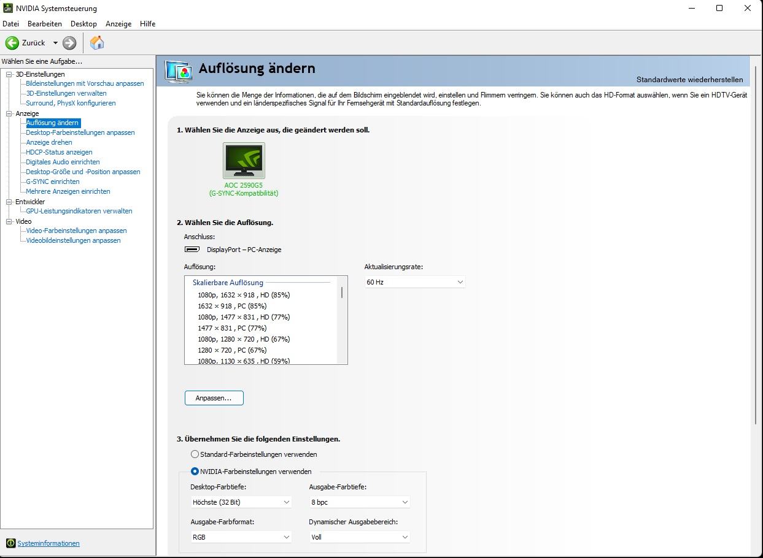Click the Auflösung ändern header icon
The width and height of the screenshot is (763, 558).
pos(179,72)
